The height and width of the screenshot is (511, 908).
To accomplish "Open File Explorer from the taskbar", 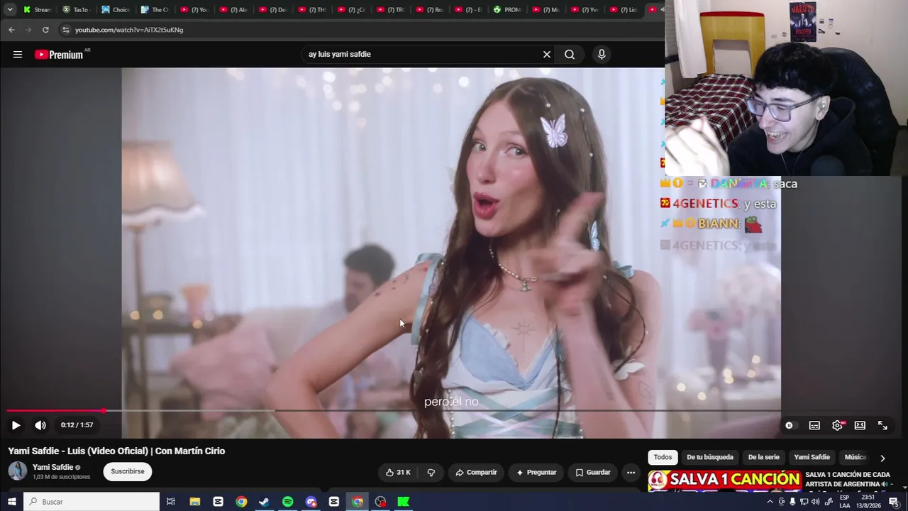I will (x=194, y=502).
